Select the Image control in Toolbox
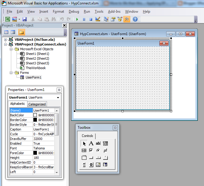Viewport: 204px width, 186px height. tap(98, 165)
